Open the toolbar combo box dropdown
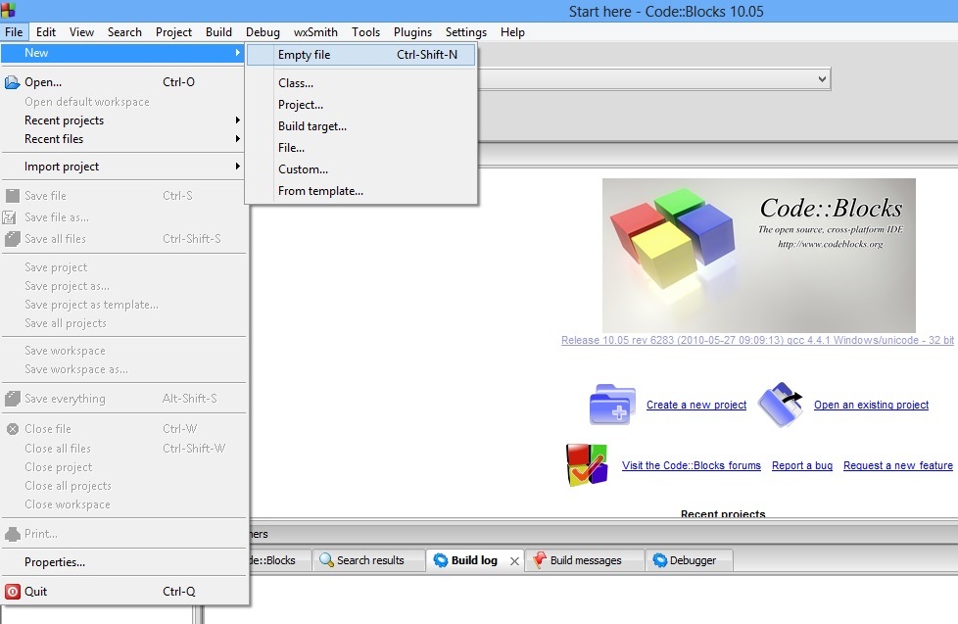The width and height of the screenshot is (958, 624). (822, 78)
